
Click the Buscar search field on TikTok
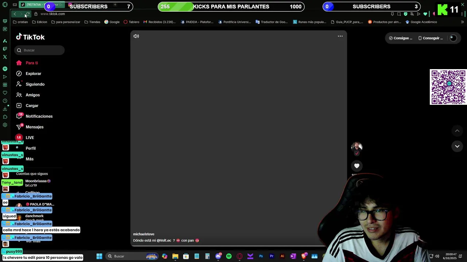39,50
